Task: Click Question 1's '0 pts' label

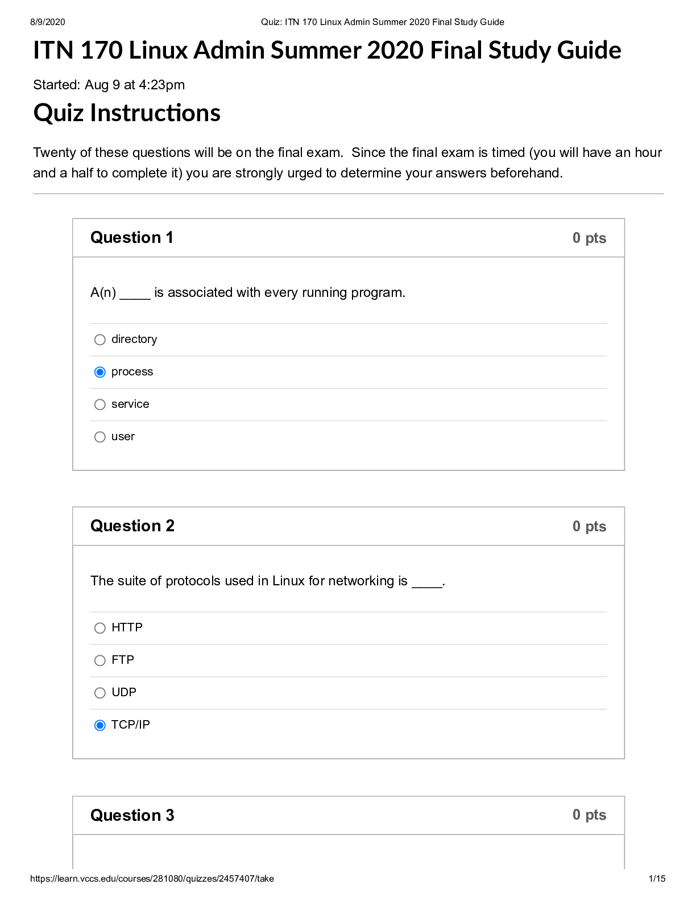Action: [x=589, y=238]
